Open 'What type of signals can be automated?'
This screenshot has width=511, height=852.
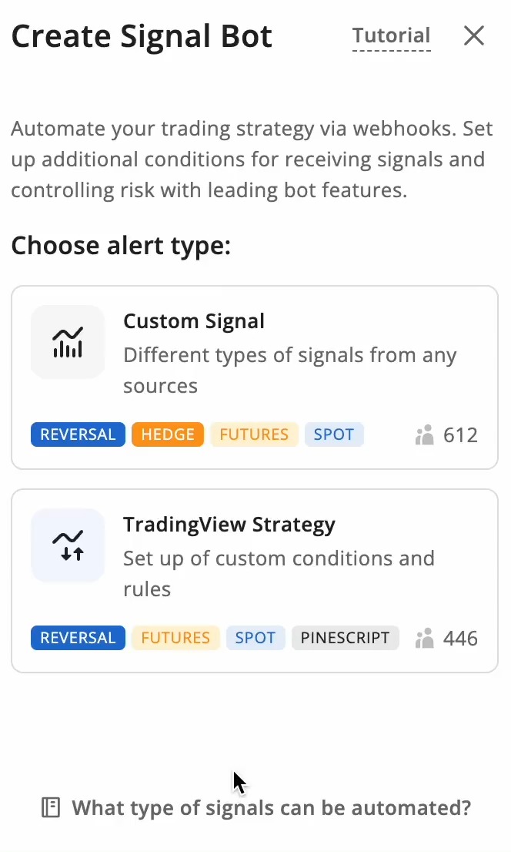[x=271, y=807]
